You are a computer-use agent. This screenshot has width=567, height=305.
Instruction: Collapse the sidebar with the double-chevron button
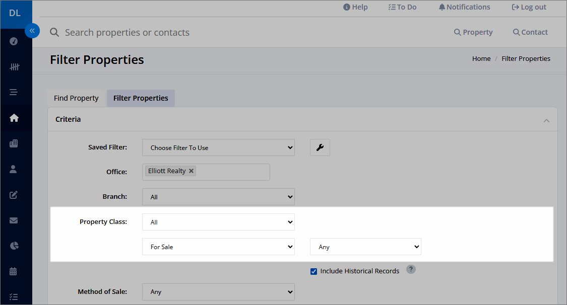[32, 31]
